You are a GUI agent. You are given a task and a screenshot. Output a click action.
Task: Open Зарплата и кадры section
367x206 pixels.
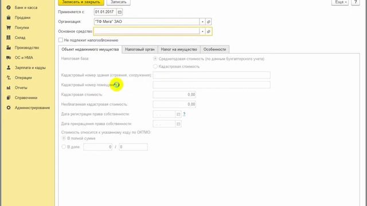[x=30, y=68]
